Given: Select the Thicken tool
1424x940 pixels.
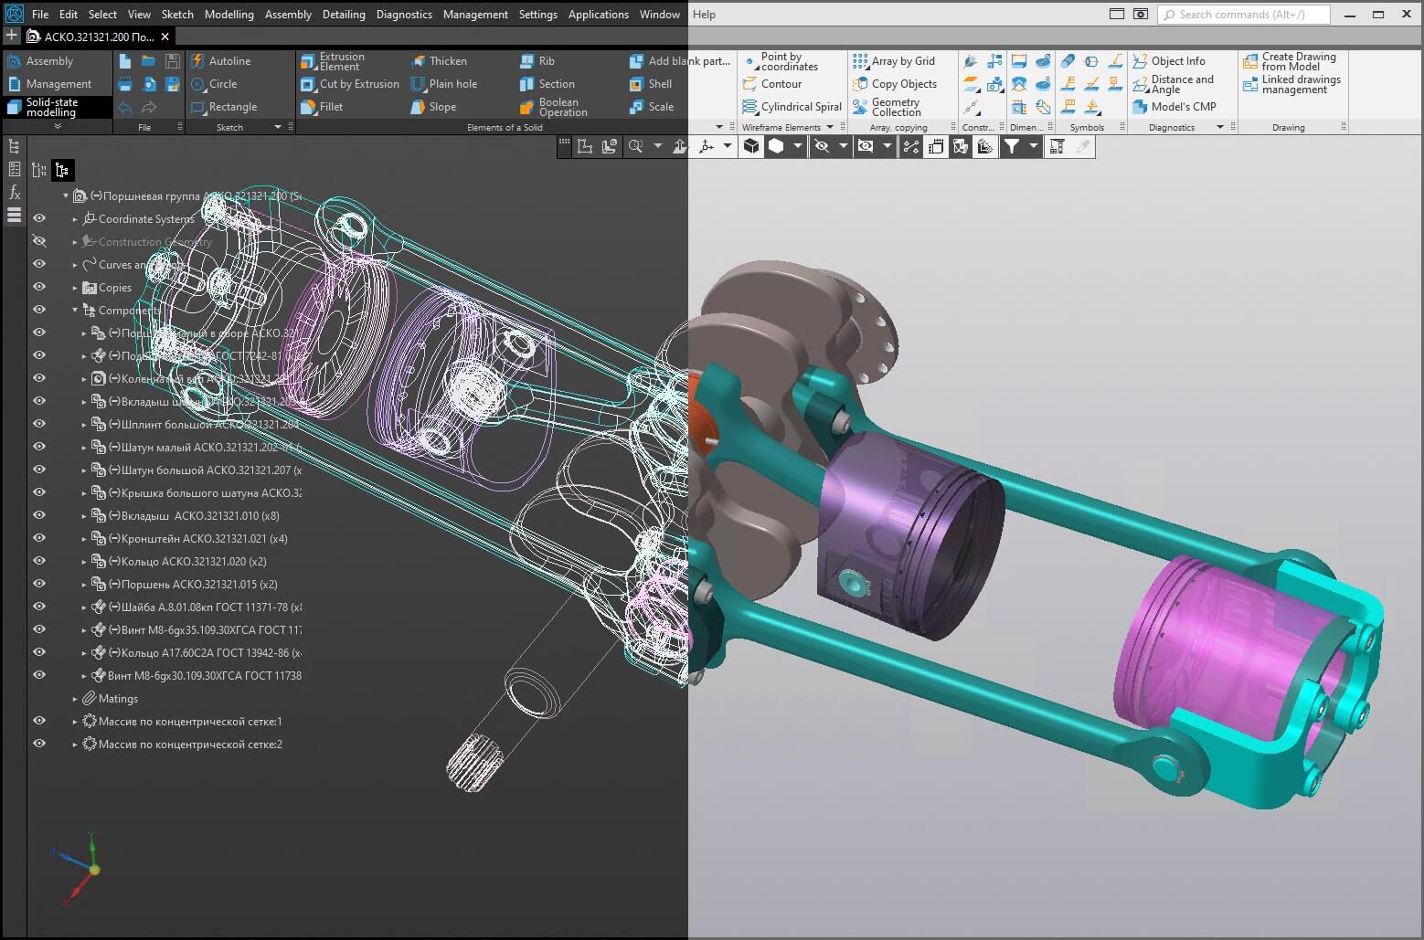Looking at the screenshot, I should coord(439,61).
